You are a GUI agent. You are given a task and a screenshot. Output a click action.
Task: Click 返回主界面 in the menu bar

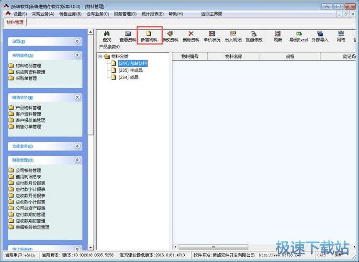[x=212, y=14]
